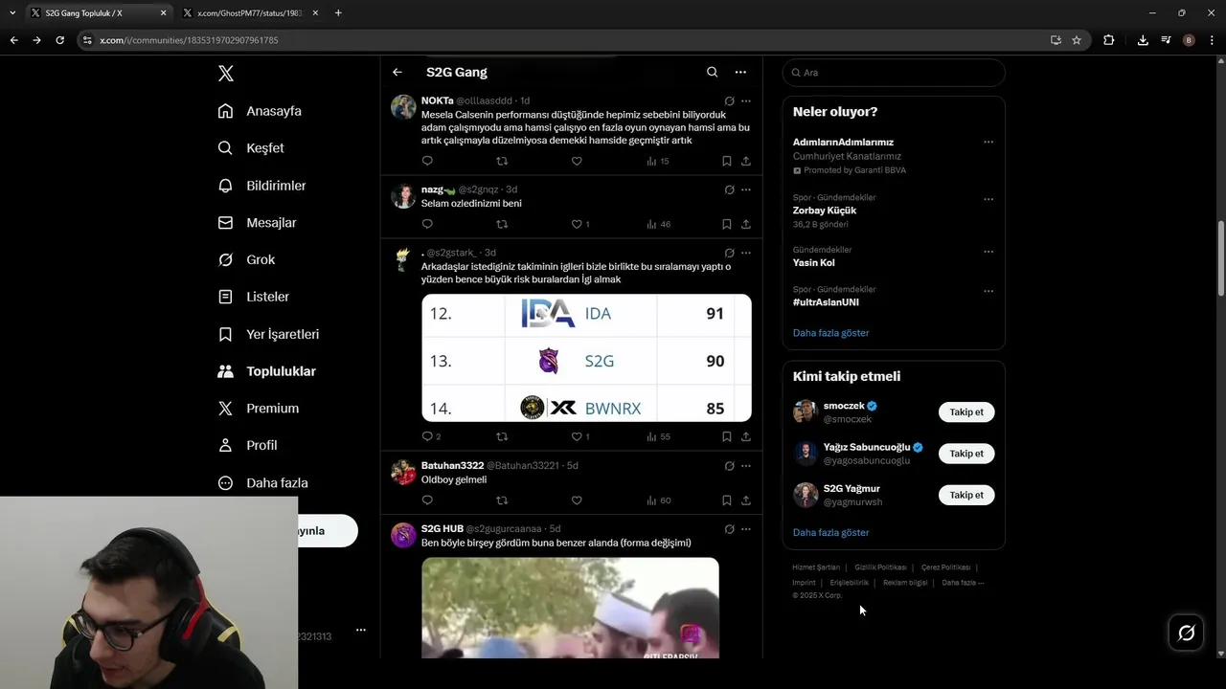Open Yer İşaretleri bookmarks
Viewport: 1226px width, 689px height.
pos(268,334)
